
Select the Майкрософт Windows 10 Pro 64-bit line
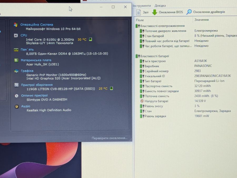53,29
